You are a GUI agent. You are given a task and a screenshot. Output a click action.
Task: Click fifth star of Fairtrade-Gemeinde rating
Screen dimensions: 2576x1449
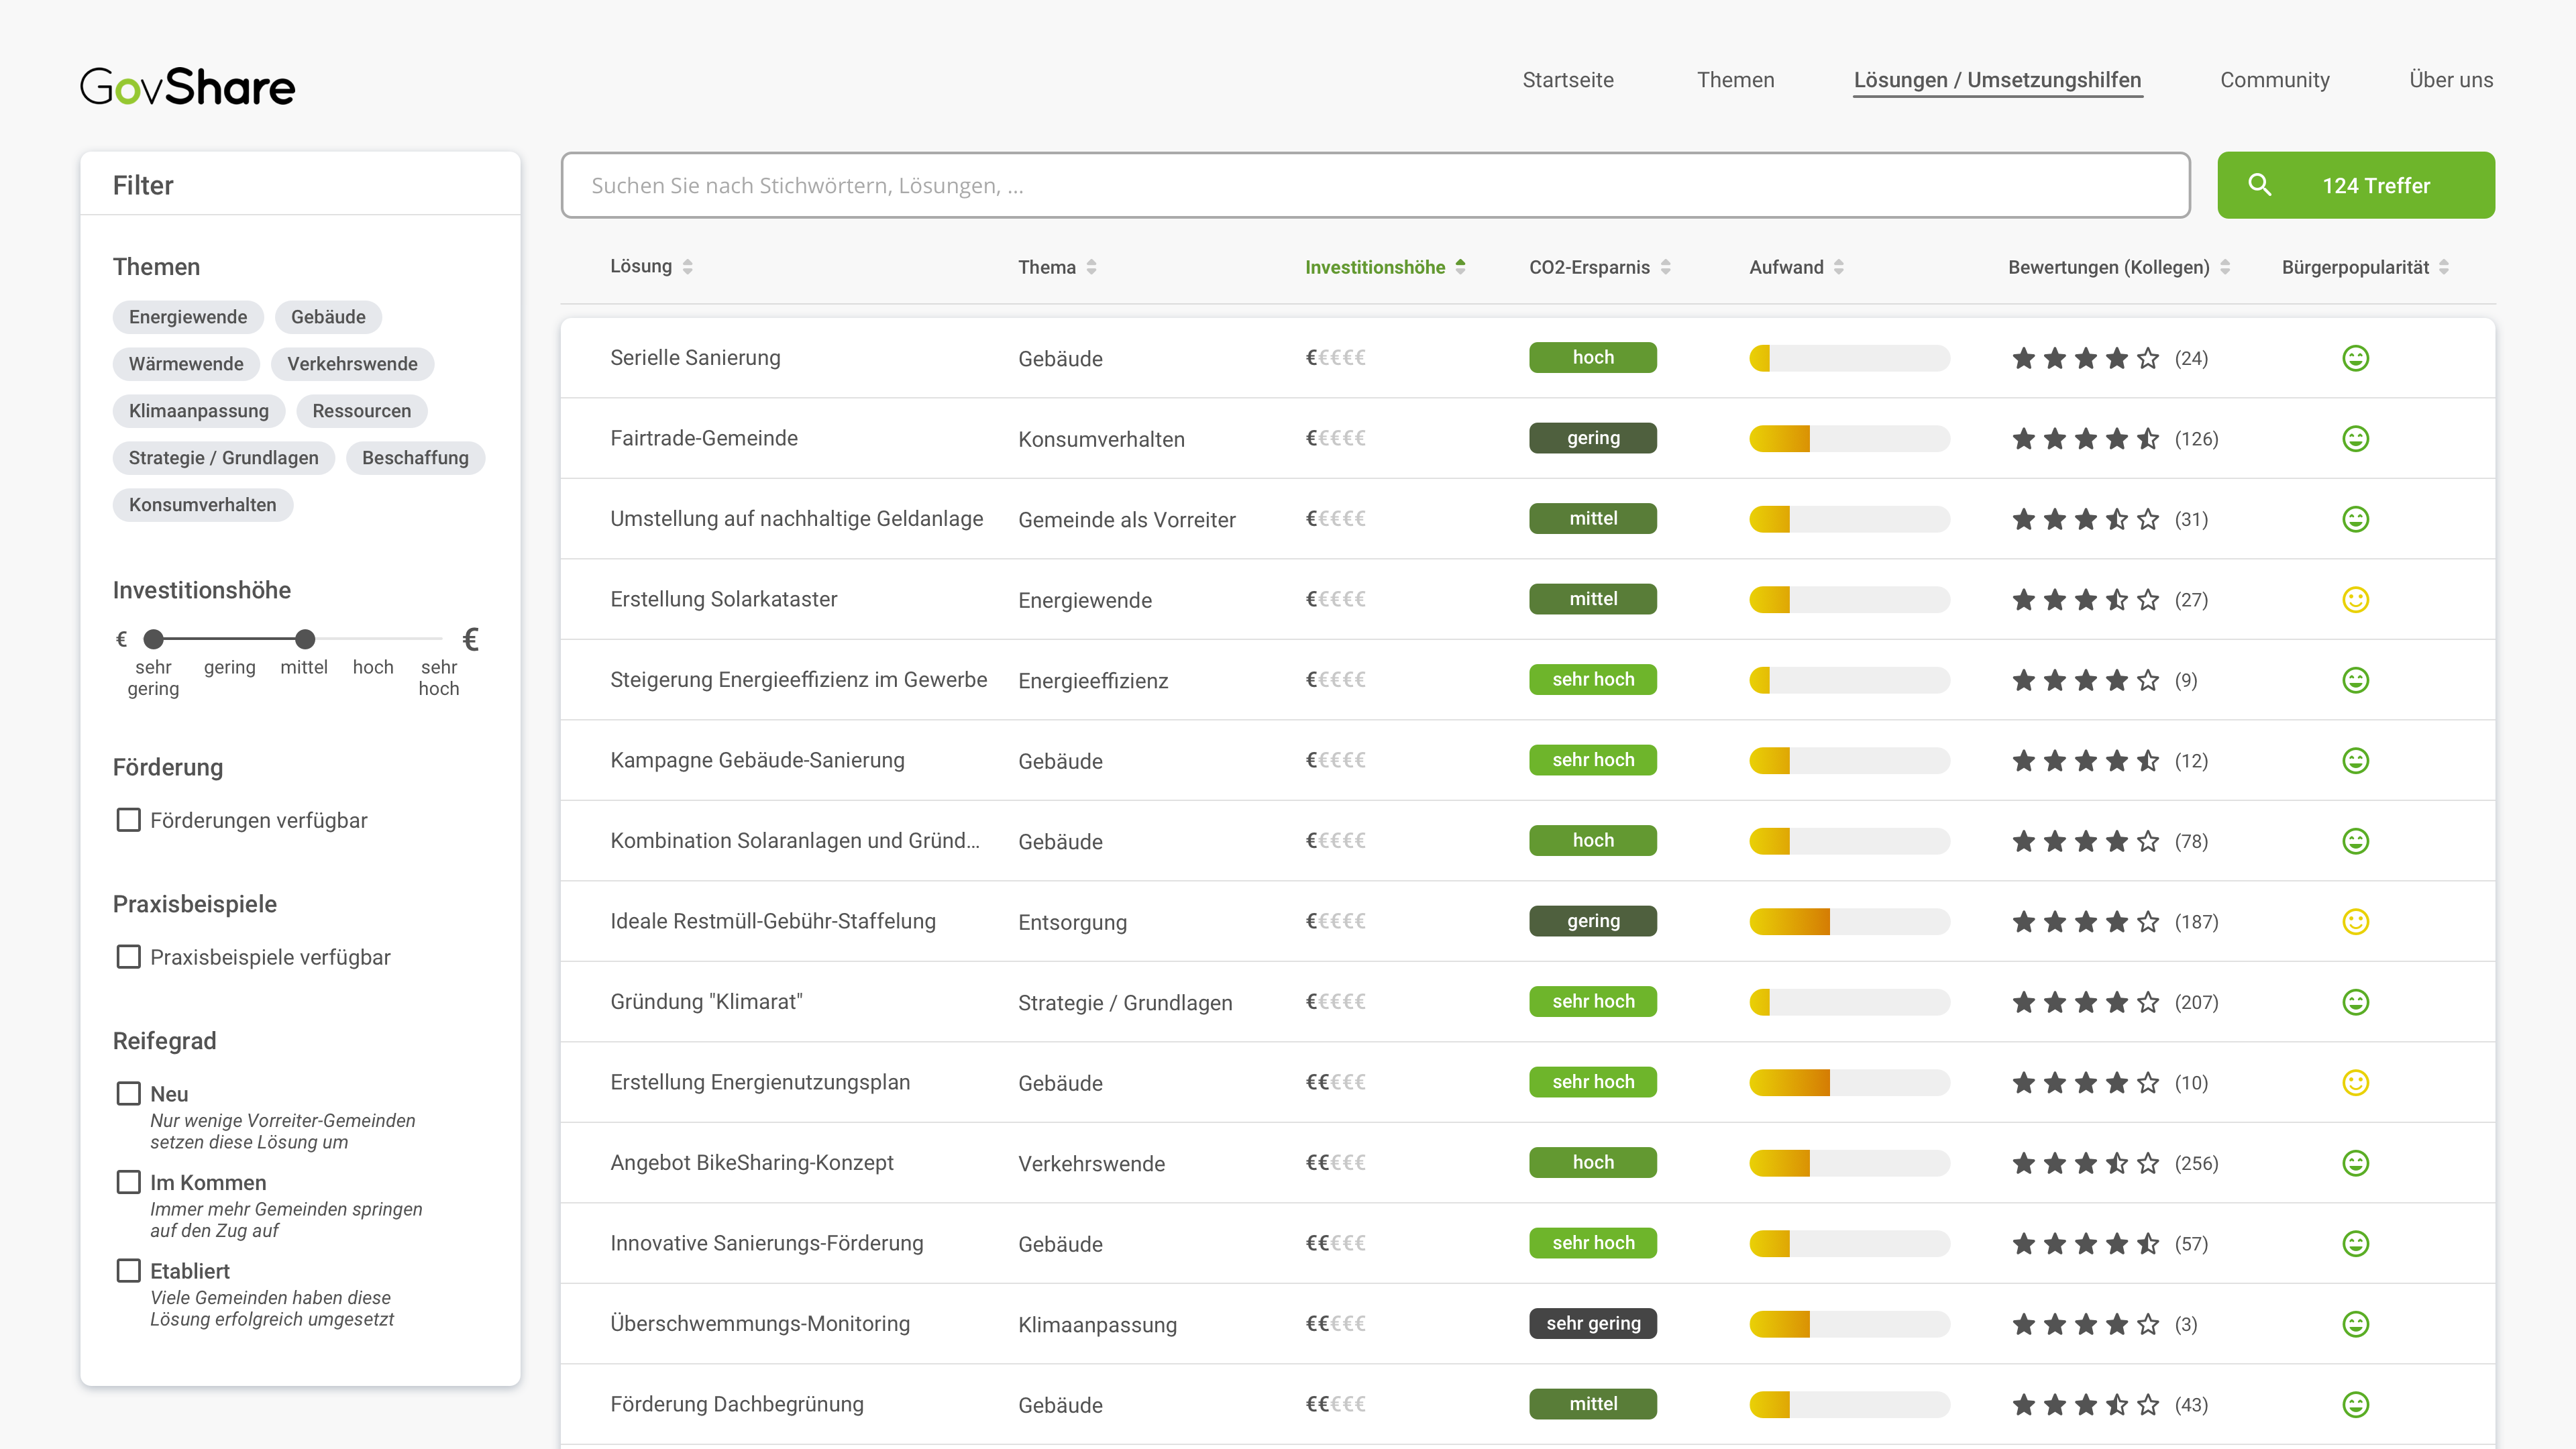[2147, 439]
